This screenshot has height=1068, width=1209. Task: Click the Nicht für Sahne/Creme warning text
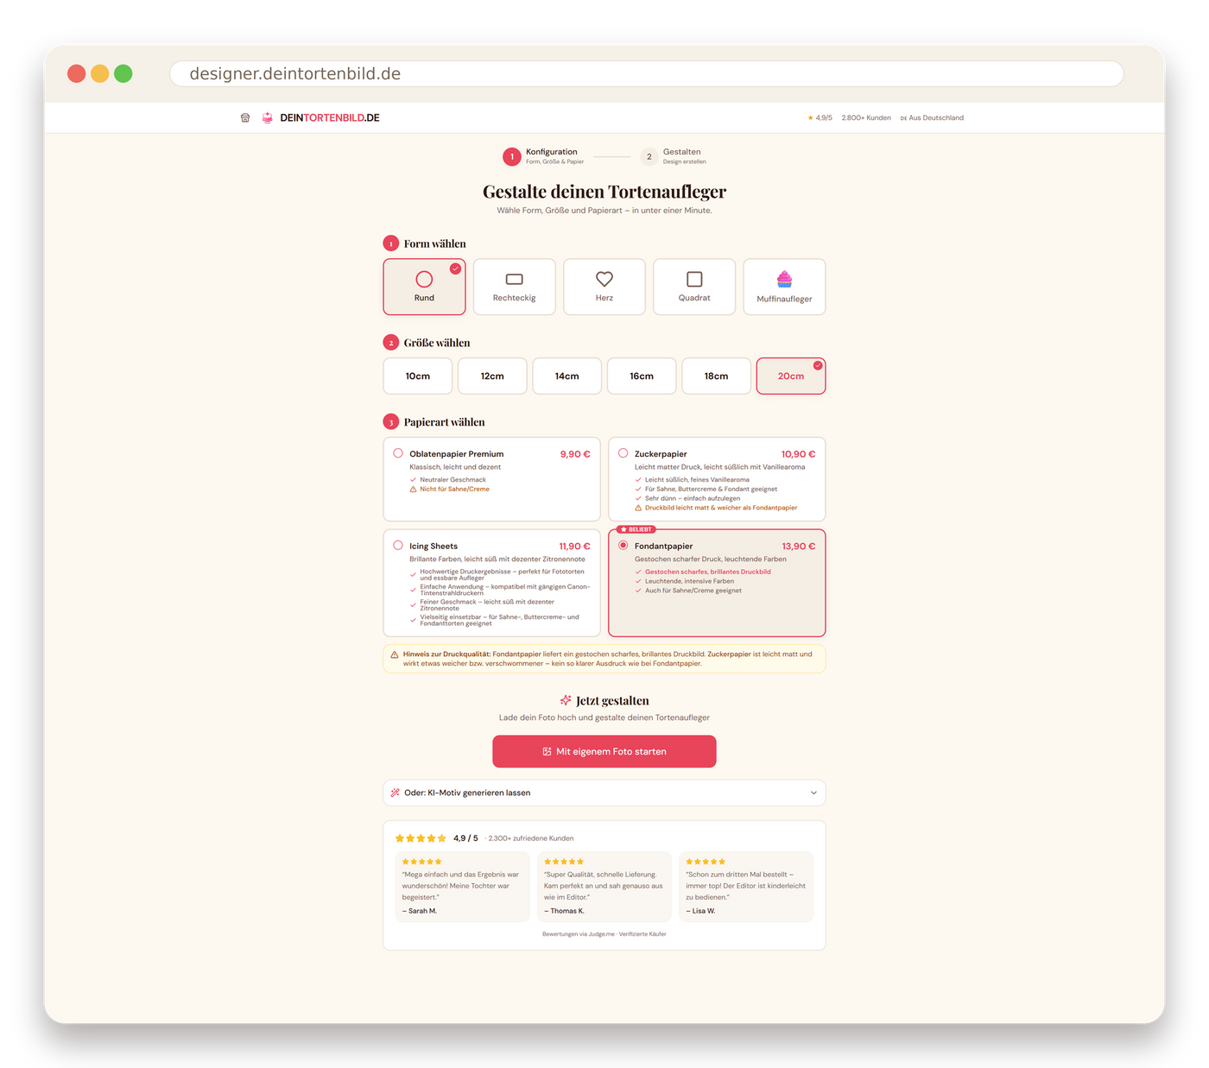tap(454, 490)
